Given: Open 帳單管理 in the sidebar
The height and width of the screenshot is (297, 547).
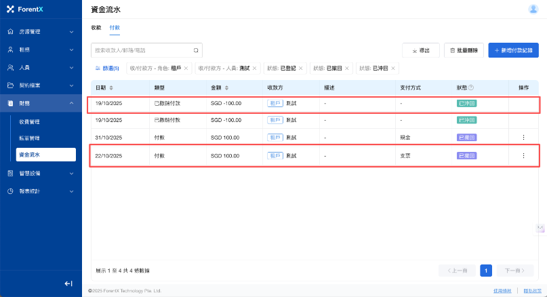Looking at the screenshot, I should tap(29, 138).
